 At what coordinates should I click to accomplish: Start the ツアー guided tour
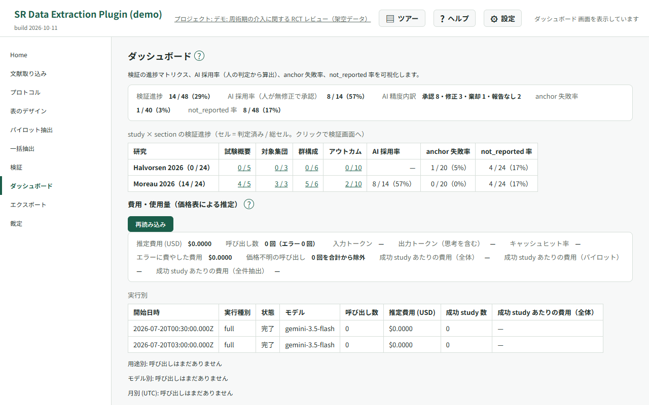tap(402, 19)
